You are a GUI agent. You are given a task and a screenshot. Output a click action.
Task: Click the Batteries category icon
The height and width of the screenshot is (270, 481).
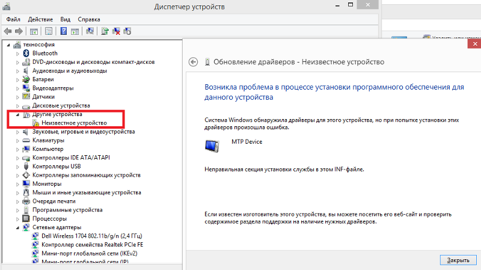tap(26, 79)
